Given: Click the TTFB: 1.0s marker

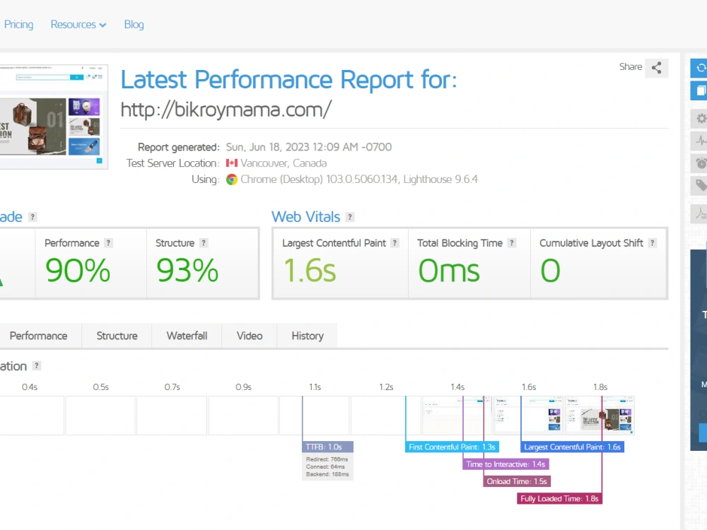Looking at the screenshot, I should 327,447.
